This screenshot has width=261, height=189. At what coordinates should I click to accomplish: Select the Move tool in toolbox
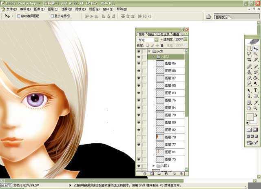[256, 48]
